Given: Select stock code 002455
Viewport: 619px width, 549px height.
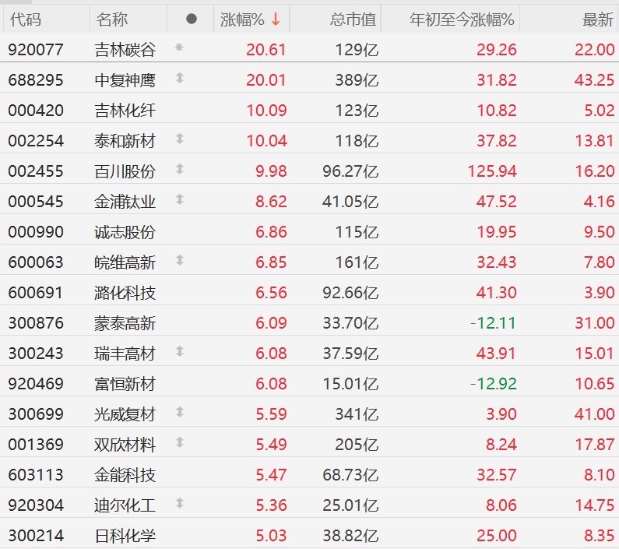Looking at the screenshot, I should [36, 171].
